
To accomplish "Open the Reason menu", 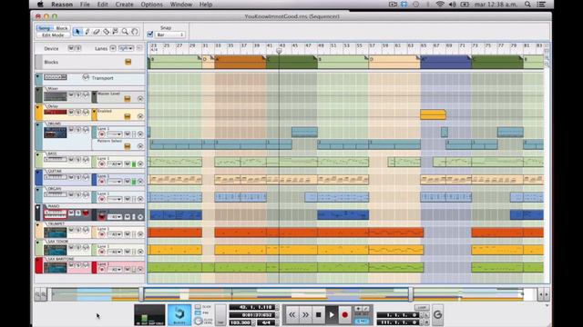I will [x=62, y=5].
